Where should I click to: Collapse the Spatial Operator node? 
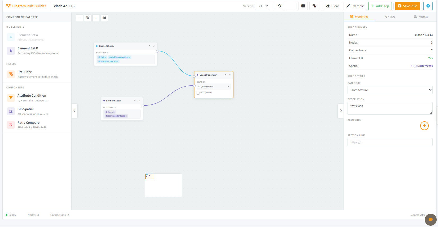pyautogui.click(x=226, y=75)
